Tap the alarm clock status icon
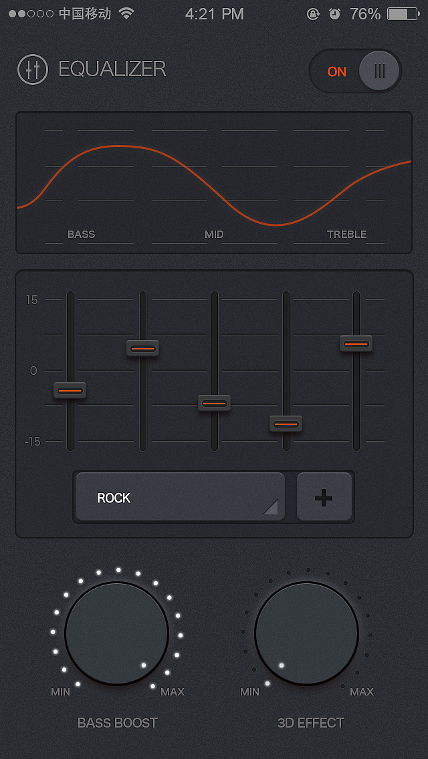The width and height of the screenshot is (428, 759). [x=334, y=14]
